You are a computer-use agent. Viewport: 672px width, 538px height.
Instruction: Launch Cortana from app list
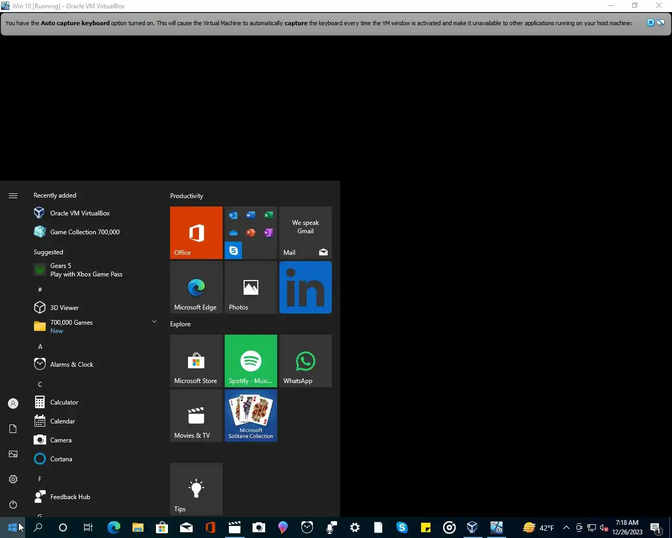point(97,459)
